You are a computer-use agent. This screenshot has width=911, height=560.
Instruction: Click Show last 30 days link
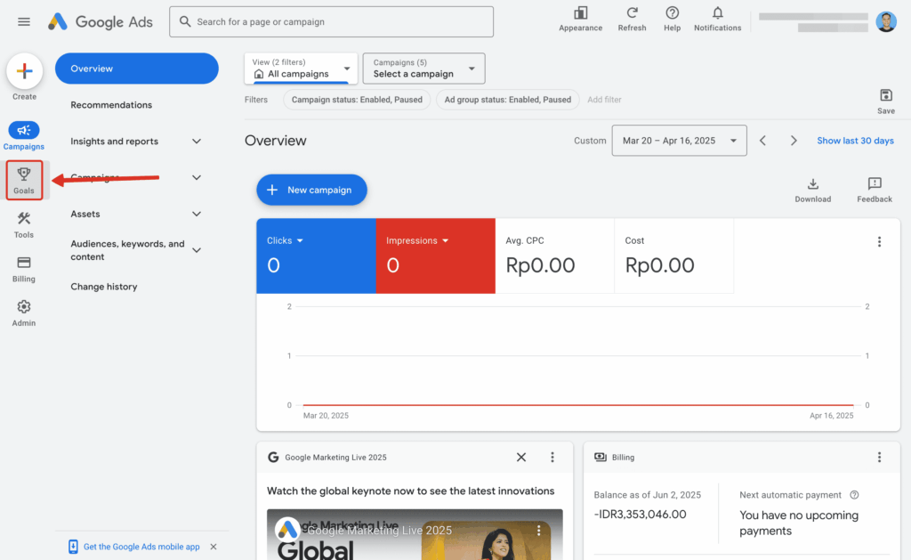[x=855, y=140]
